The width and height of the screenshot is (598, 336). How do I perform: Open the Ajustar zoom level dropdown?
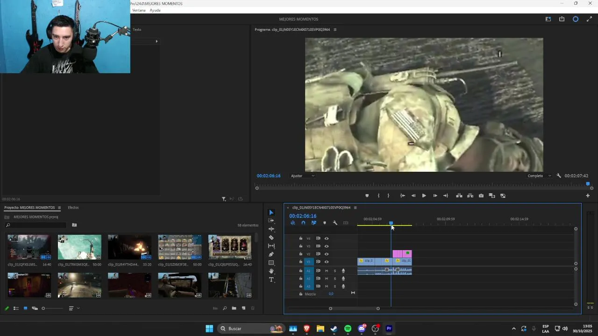pyautogui.click(x=303, y=176)
